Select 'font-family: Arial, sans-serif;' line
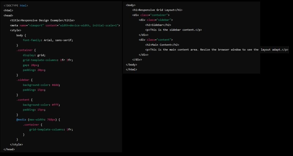 pyautogui.click(x=48, y=40)
